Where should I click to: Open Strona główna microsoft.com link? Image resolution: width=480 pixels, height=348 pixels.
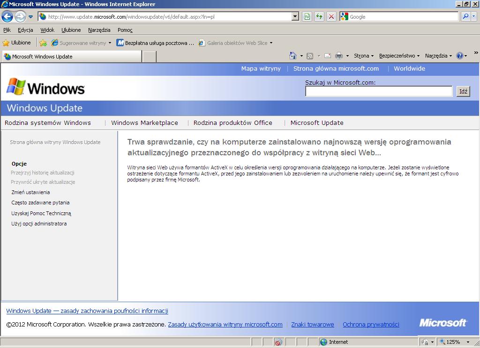coord(336,68)
